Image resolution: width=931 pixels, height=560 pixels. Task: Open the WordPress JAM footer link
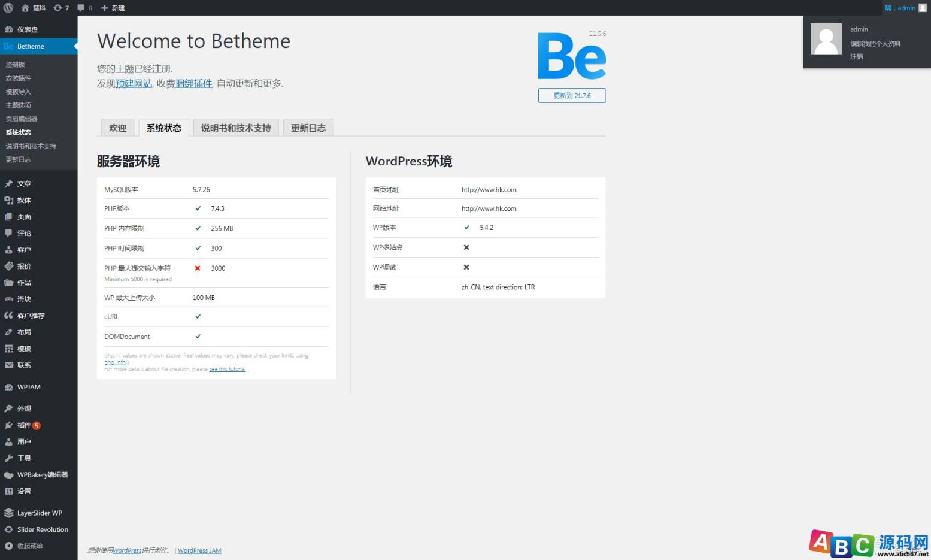(x=199, y=550)
